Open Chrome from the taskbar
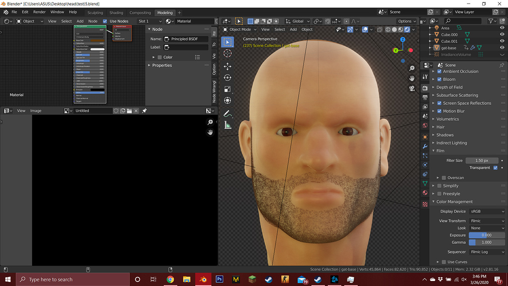This screenshot has height=286, width=508. pos(170,279)
